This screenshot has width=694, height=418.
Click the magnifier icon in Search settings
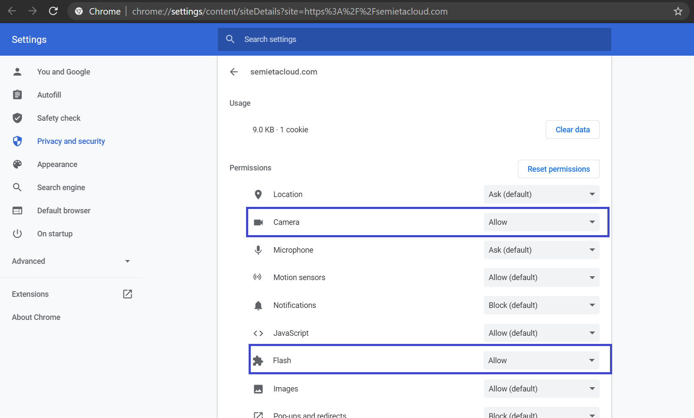point(230,39)
